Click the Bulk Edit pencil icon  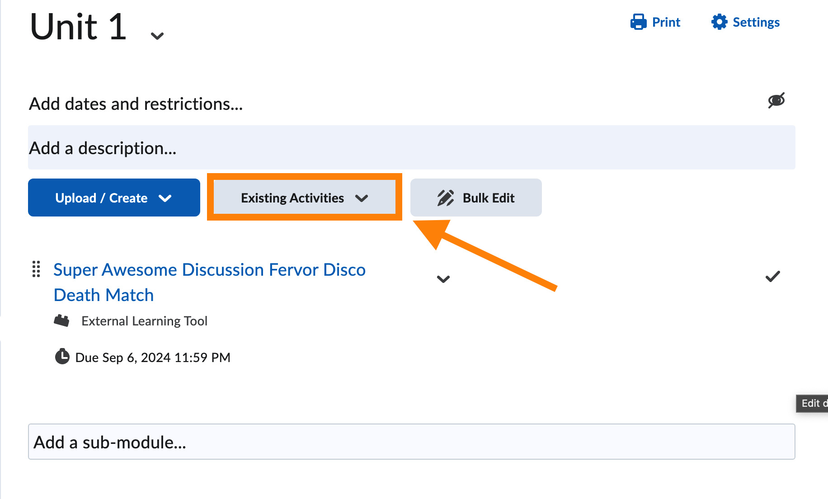446,197
